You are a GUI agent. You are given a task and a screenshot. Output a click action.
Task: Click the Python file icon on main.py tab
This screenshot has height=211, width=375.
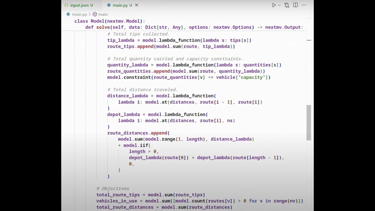pos(109,5)
